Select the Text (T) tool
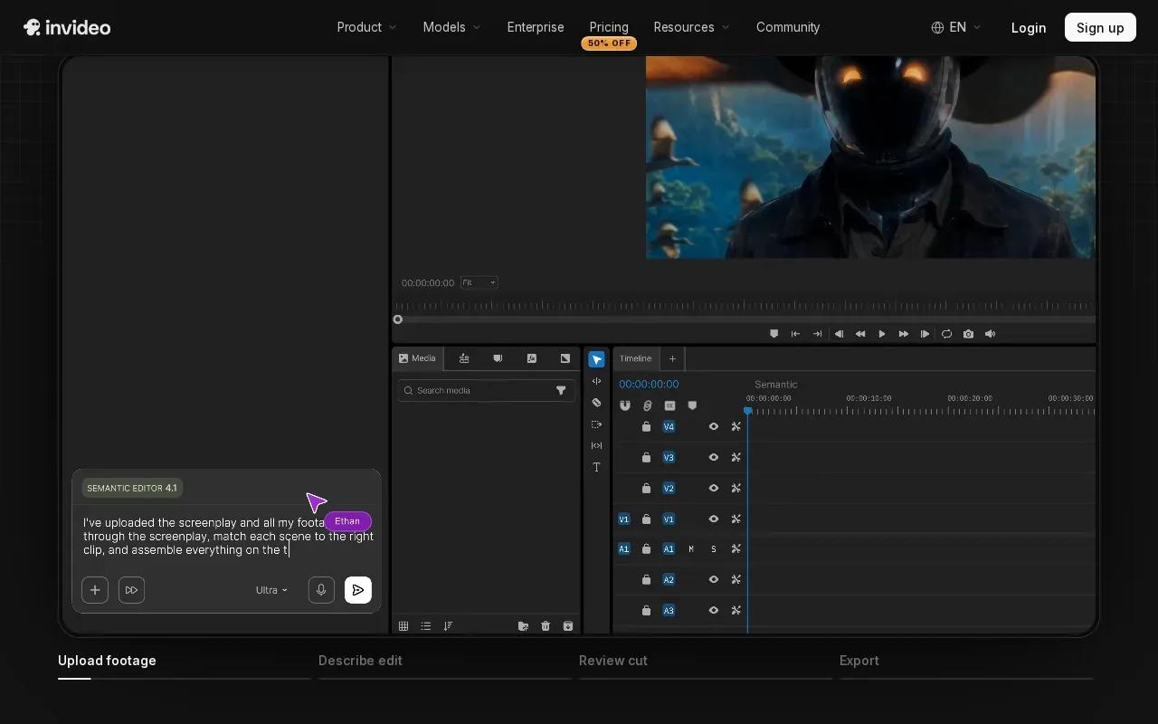Image resolution: width=1158 pixels, height=724 pixels. click(x=596, y=467)
